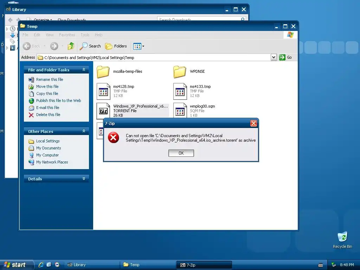The image size is (360, 270).
Task: Click the Back button in Temp toolbar
Action: pyautogui.click(x=31, y=46)
